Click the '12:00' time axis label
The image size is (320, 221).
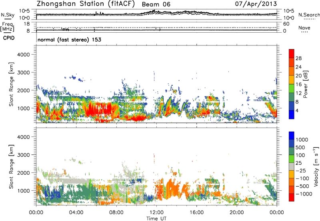click(x=156, y=213)
